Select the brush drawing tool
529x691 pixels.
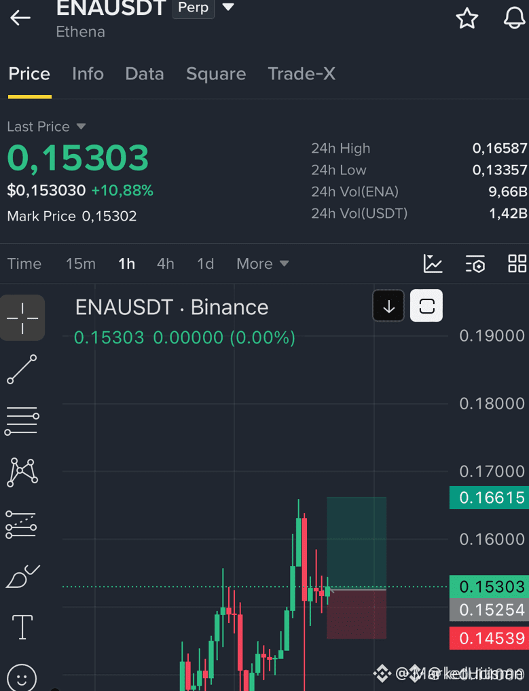point(22,576)
